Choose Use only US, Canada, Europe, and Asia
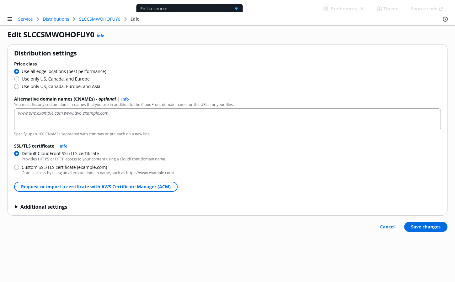Image resolution: width=455 pixels, height=282 pixels. pyautogui.click(x=17, y=86)
